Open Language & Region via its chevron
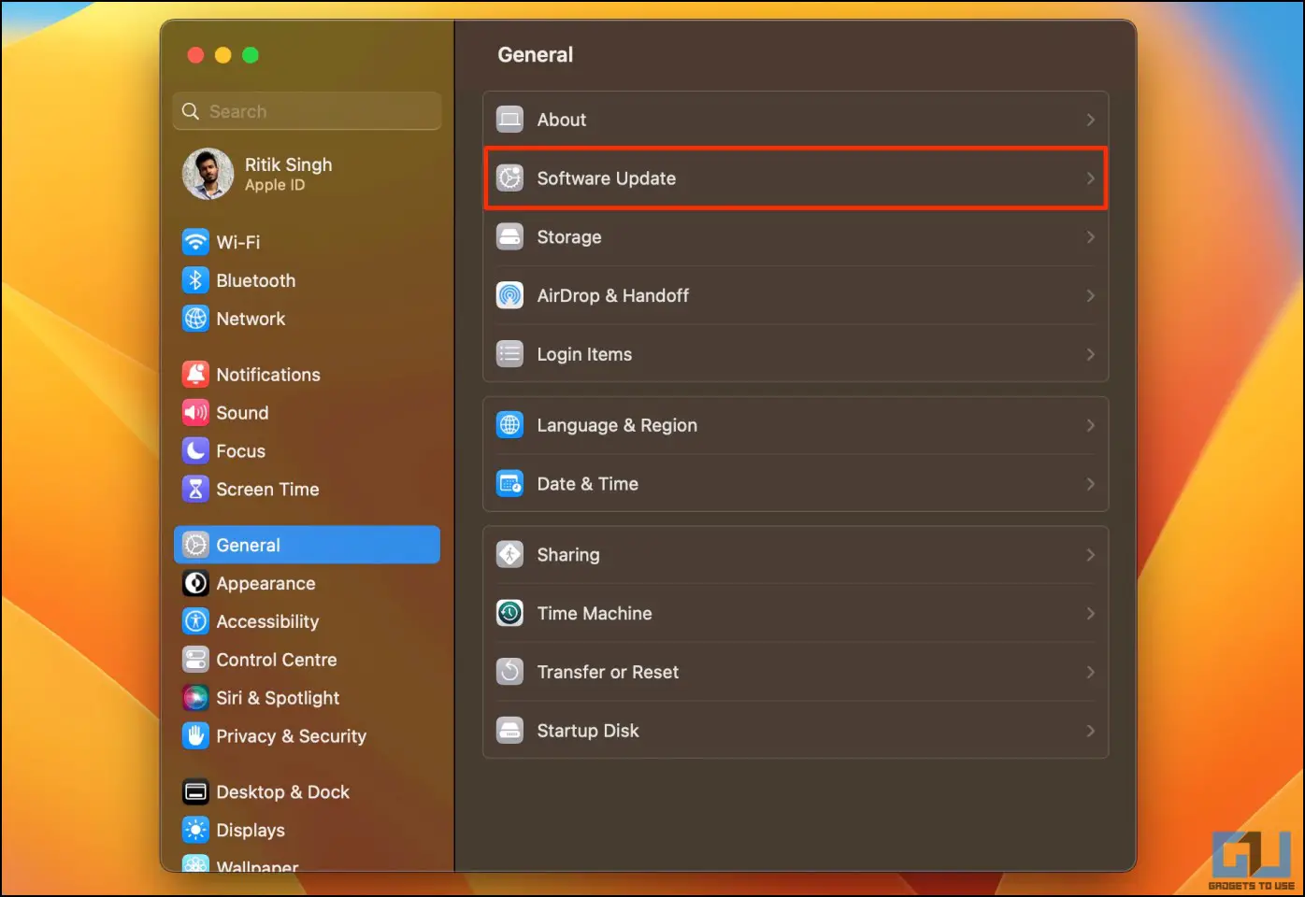1305x897 pixels. (x=1090, y=425)
